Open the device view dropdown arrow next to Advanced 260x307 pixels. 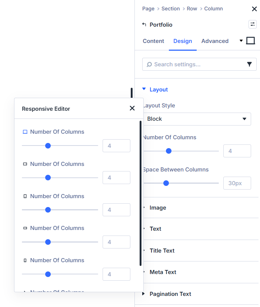click(241, 41)
